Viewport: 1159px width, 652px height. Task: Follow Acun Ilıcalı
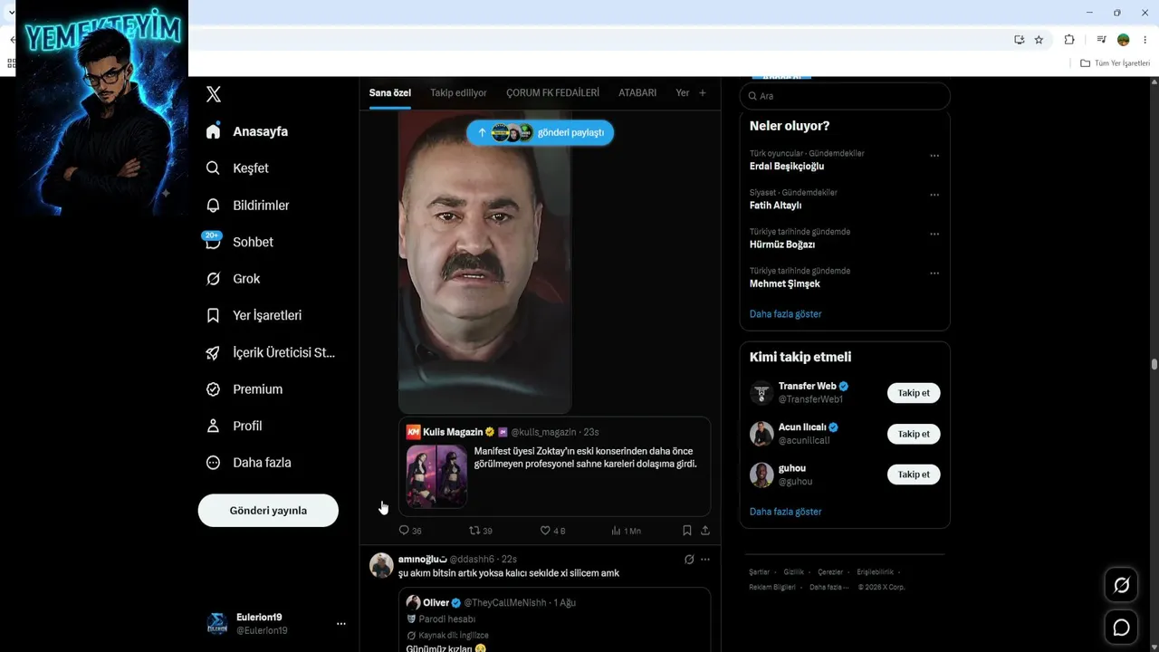[914, 434]
